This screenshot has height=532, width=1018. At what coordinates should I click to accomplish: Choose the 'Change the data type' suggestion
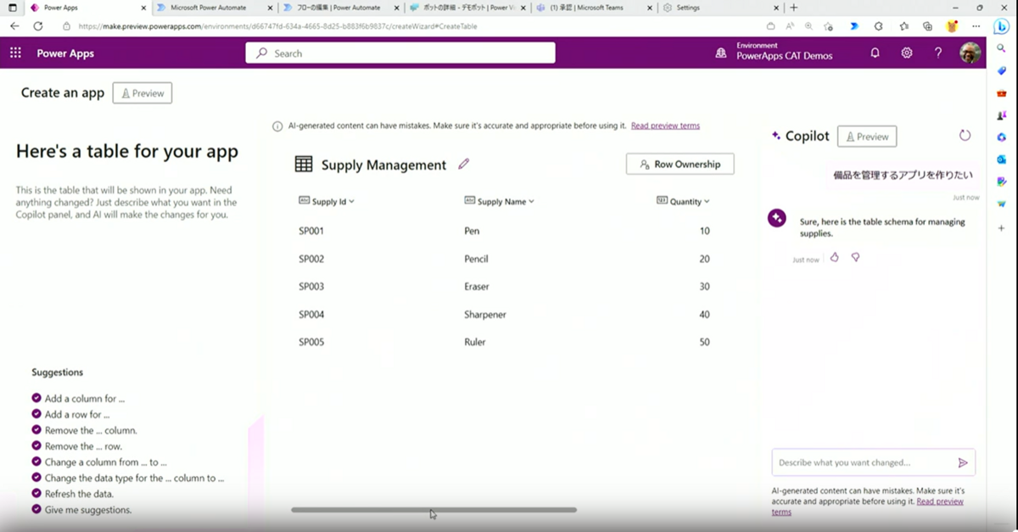coord(134,479)
